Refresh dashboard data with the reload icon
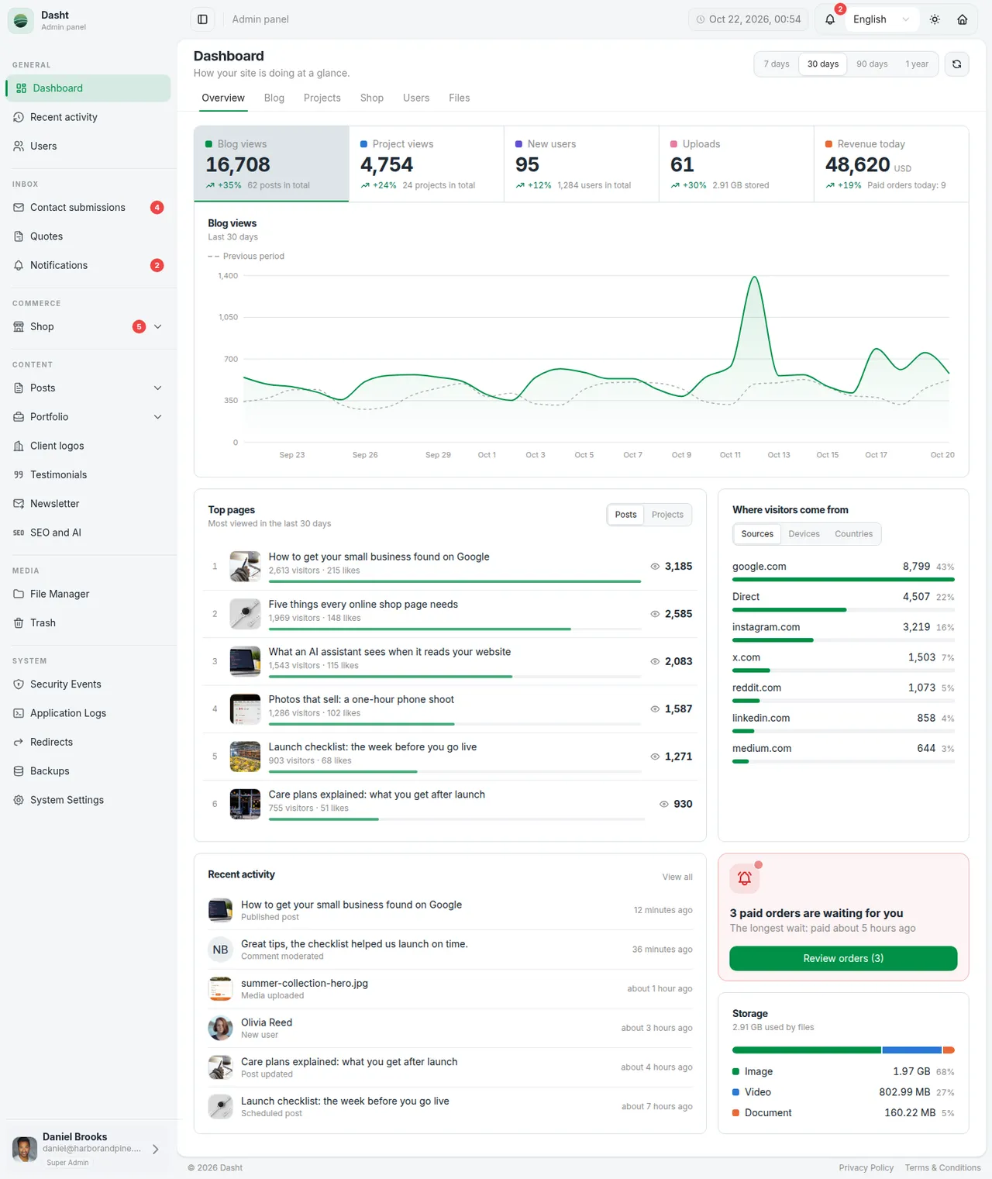This screenshot has height=1179, width=992. 956,64
